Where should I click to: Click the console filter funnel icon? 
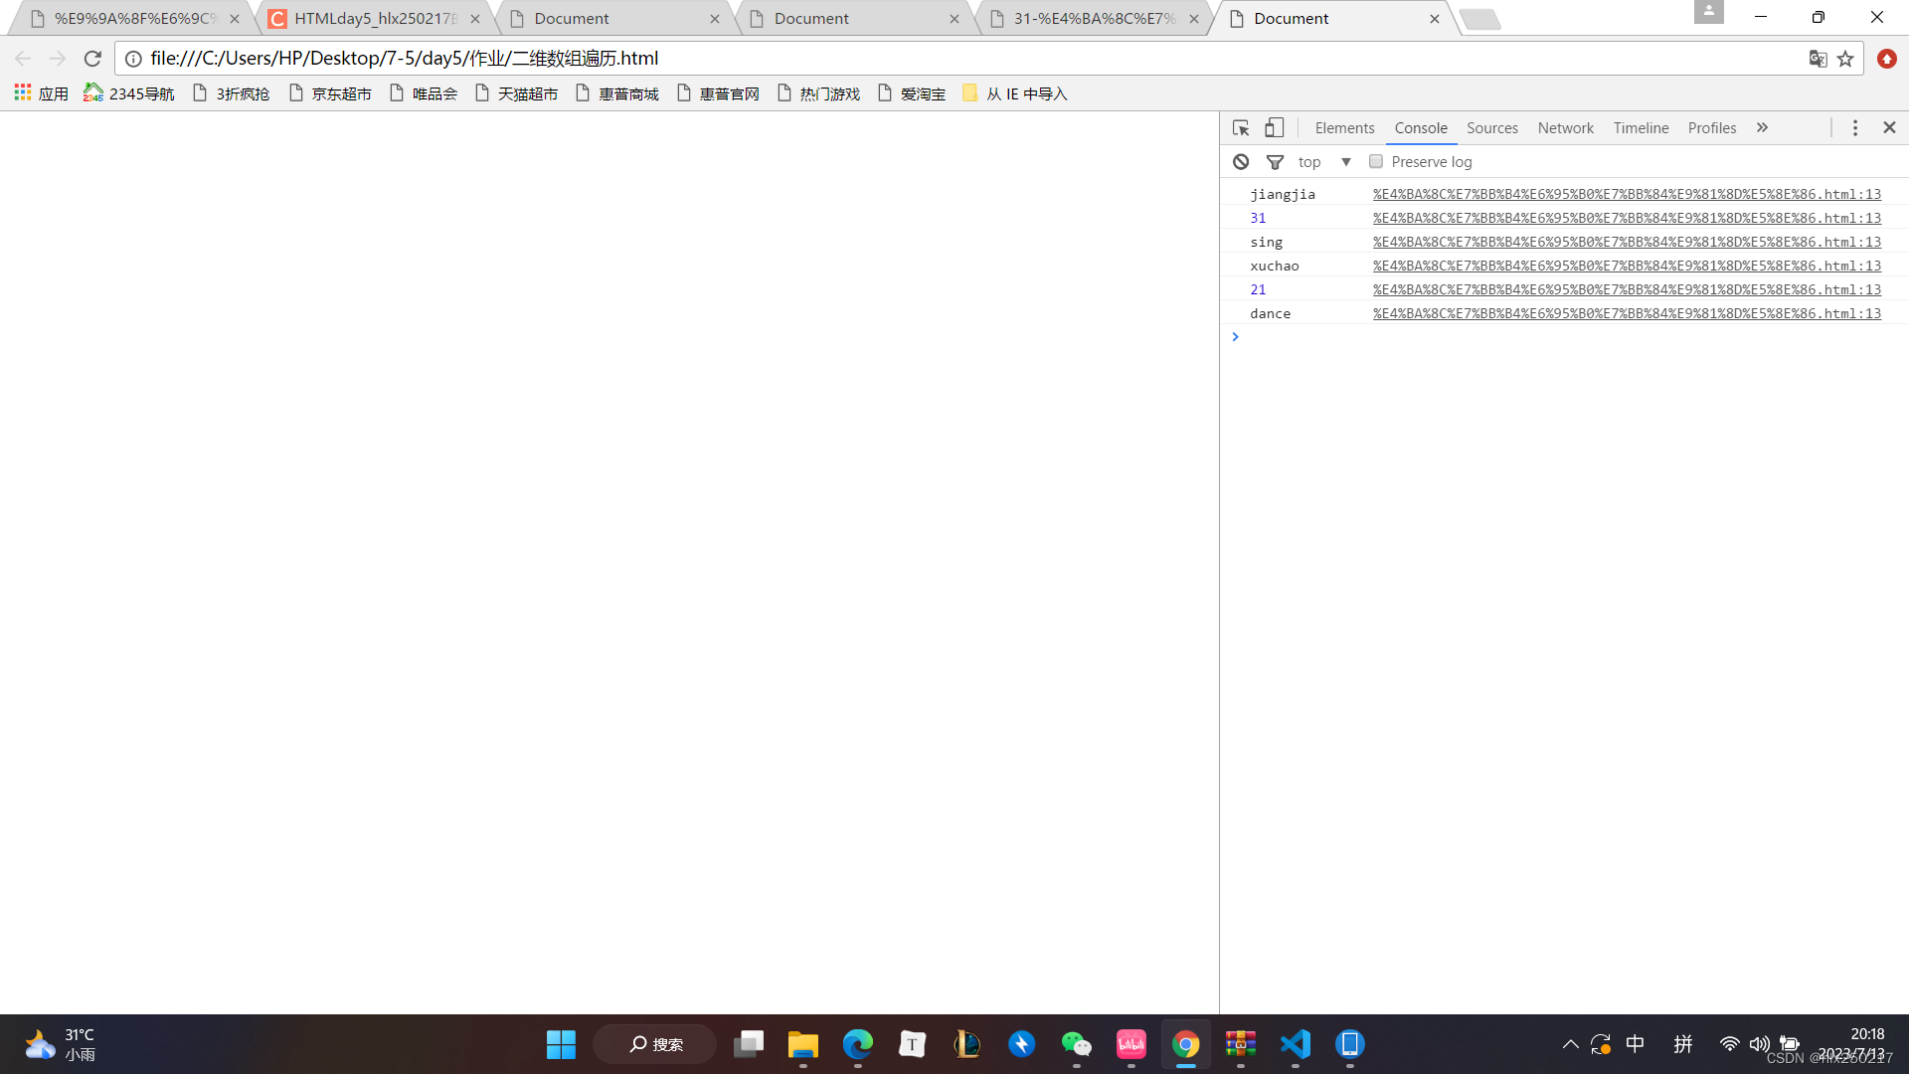1275,162
